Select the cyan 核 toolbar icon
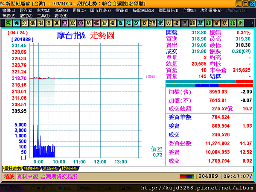Image resolution: width=256 pixels, height=192 pixels. coord(160,23)
